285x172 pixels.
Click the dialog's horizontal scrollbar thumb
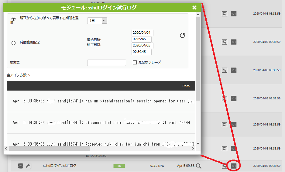pos(49,149)
